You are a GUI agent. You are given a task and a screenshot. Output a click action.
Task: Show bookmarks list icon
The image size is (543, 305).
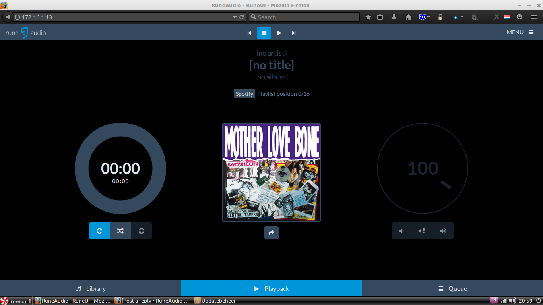coord(380,17)
